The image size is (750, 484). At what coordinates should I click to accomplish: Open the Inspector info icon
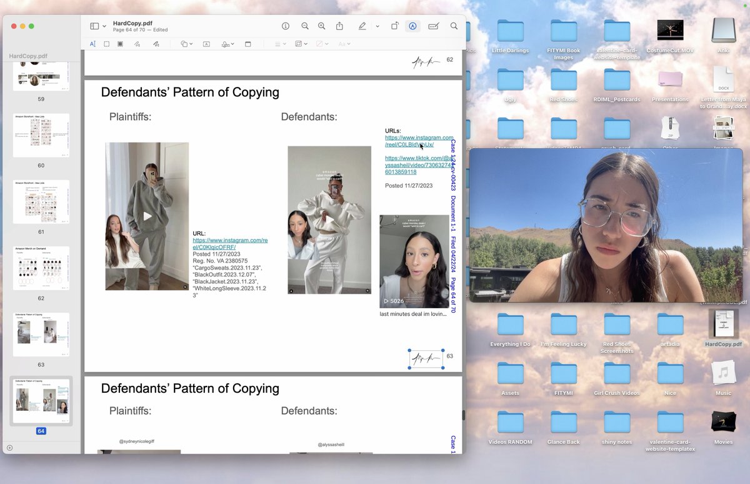(286, 26)
